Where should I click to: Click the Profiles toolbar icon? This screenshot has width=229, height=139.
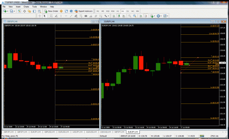tap(11, 11)
